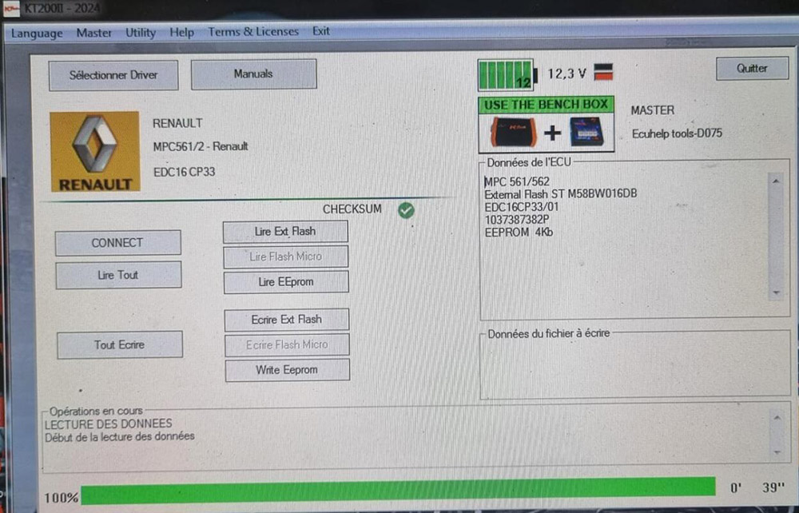
Task: Click the Ecuhelp tools-D075 text
Action: (678, 133)
